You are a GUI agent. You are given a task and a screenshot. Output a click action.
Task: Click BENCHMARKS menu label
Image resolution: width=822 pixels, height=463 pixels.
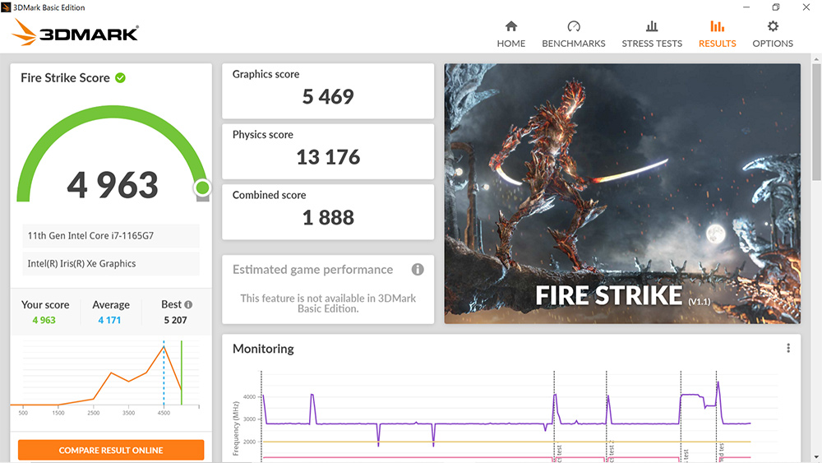click(574, 44)
